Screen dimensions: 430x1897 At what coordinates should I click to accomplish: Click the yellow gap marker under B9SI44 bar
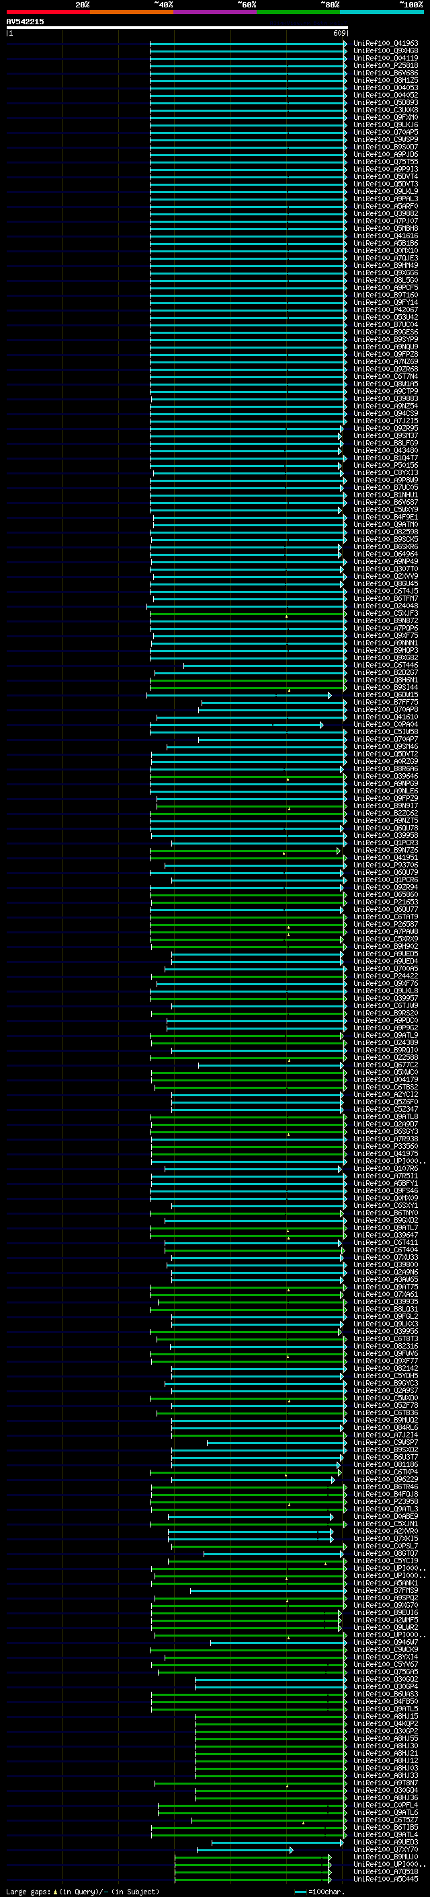(x=289, y=690)
